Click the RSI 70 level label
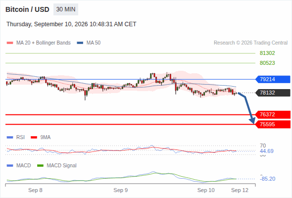 (x=263, y=146)
